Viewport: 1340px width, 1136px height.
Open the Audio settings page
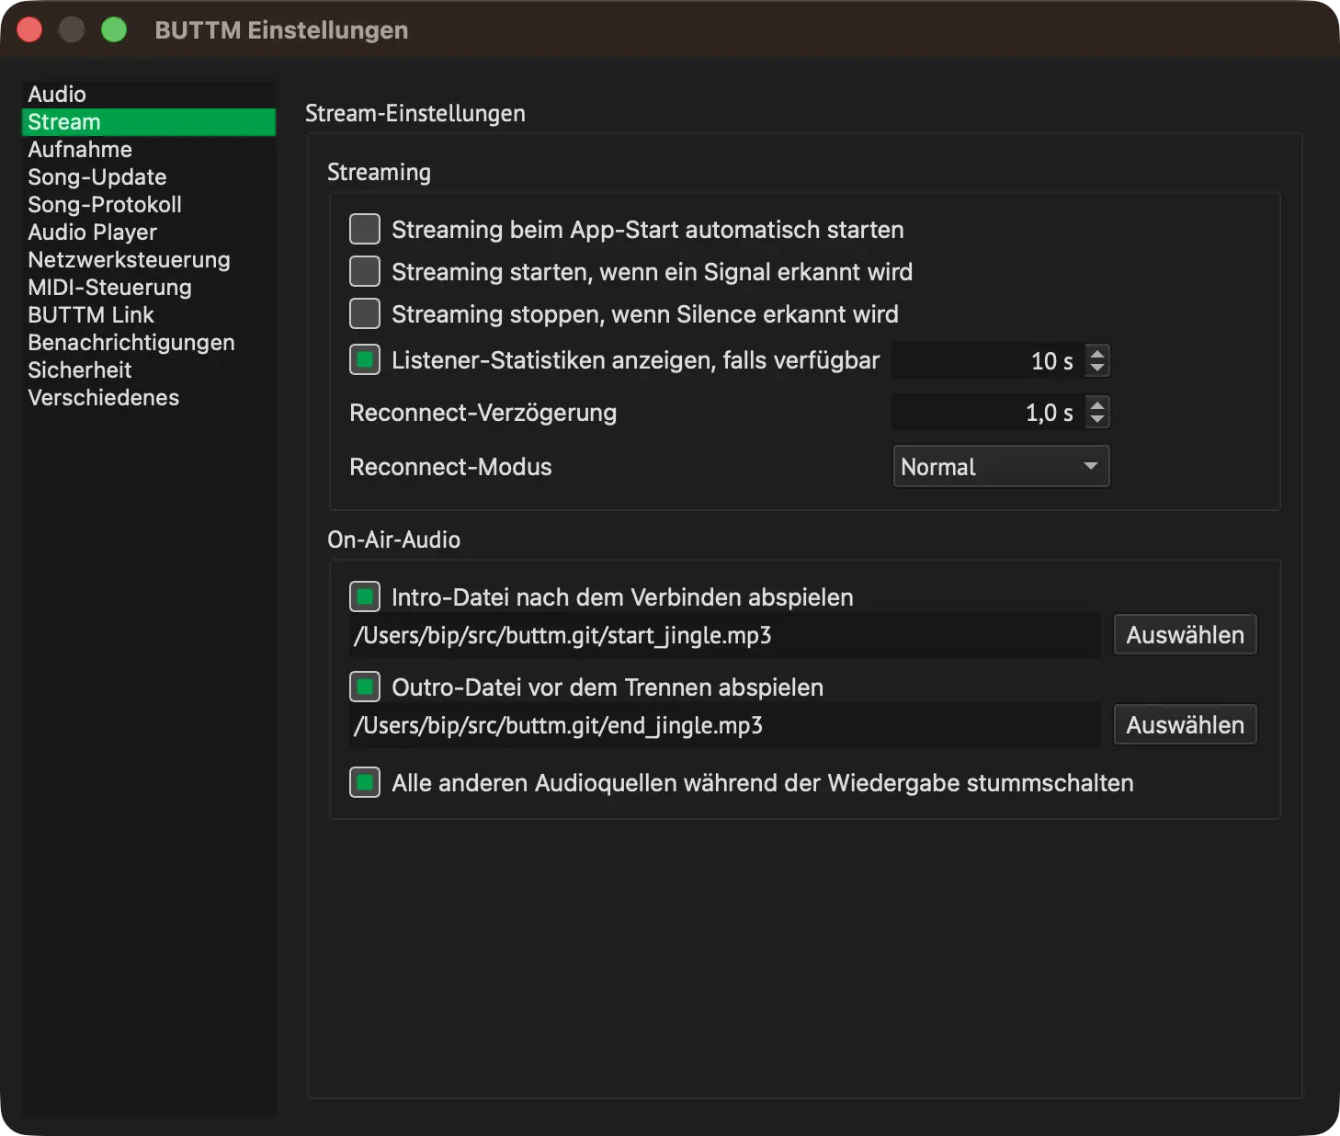coord(148,95)
